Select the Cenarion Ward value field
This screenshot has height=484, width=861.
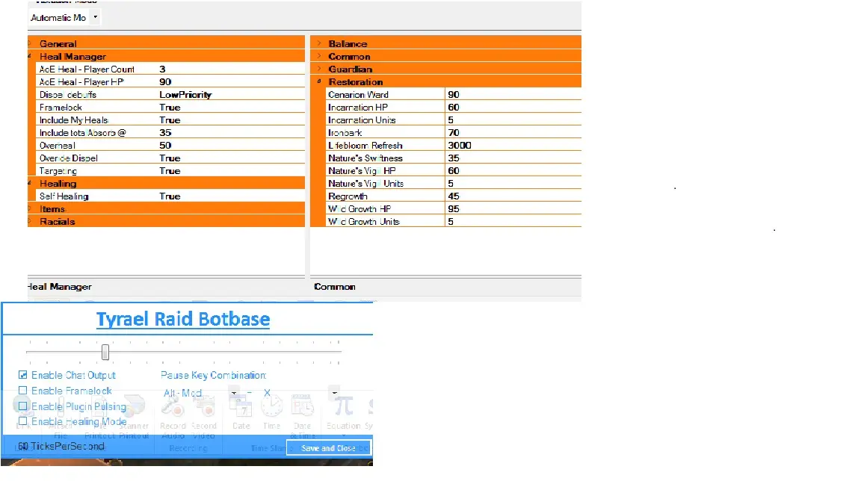pyautogui.click(x=513, y=95)
